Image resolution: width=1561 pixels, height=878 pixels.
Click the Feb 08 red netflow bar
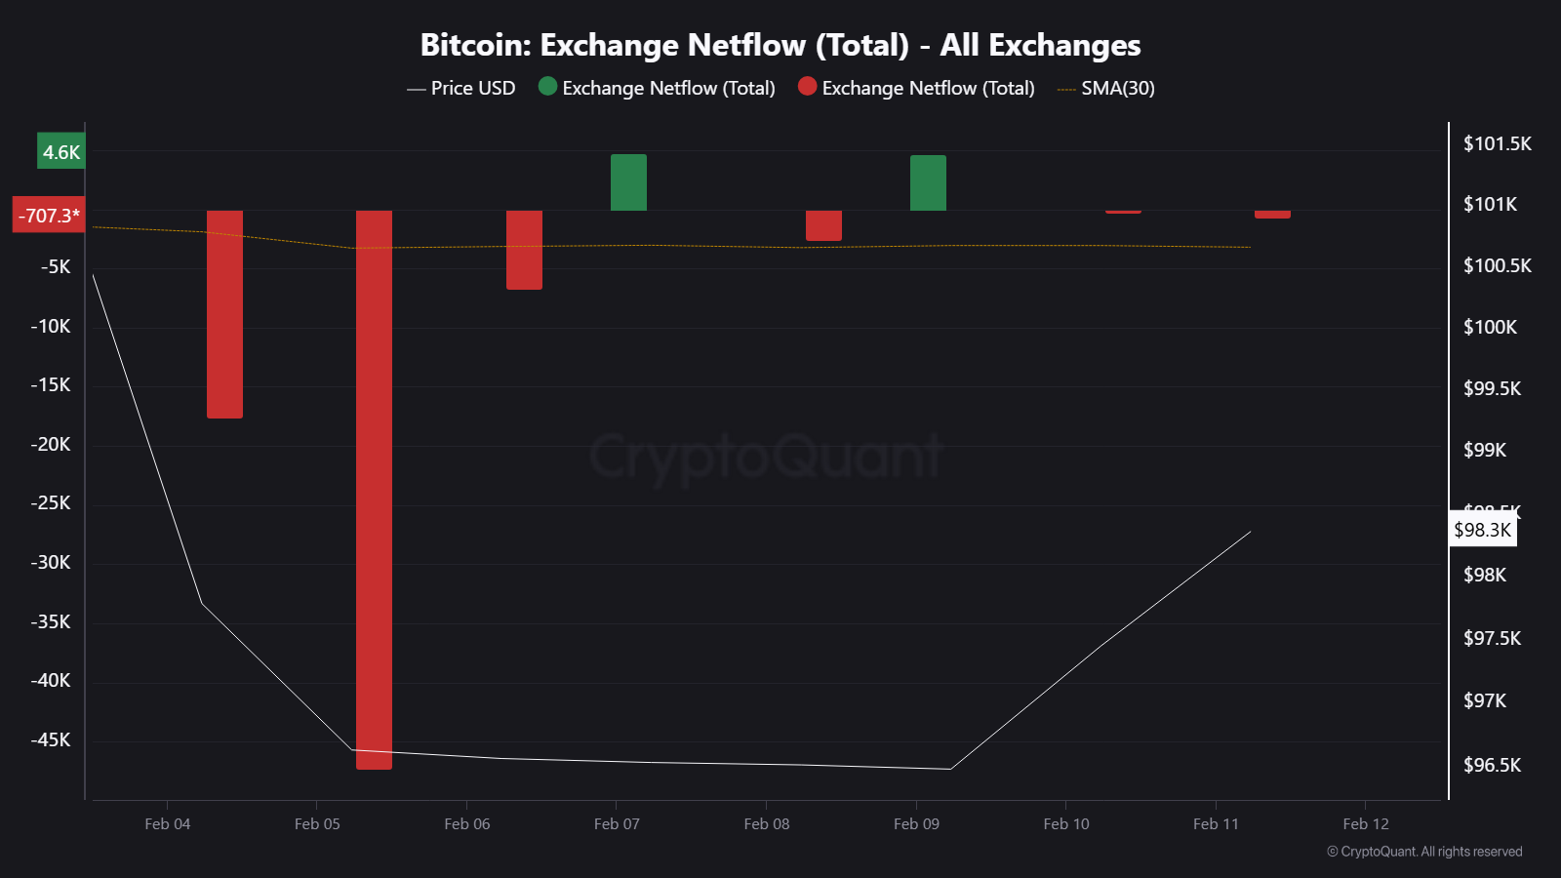[823, 225]
